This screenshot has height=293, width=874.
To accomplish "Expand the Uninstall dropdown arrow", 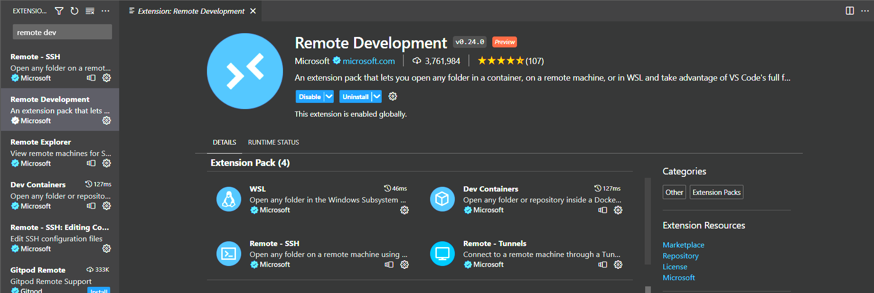I will click(x=376, y=97).
